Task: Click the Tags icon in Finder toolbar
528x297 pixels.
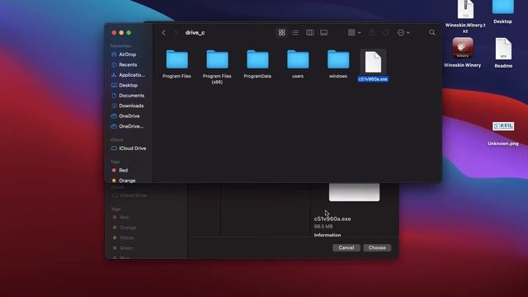Action: pos(386,33)
